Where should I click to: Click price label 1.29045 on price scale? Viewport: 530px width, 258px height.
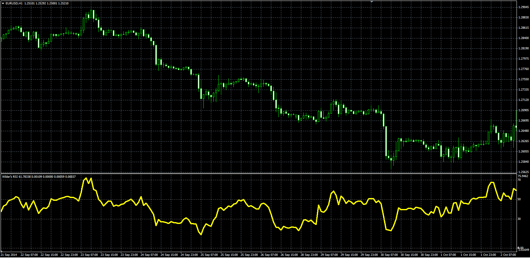pyautogui.click(x=523, y=7)
